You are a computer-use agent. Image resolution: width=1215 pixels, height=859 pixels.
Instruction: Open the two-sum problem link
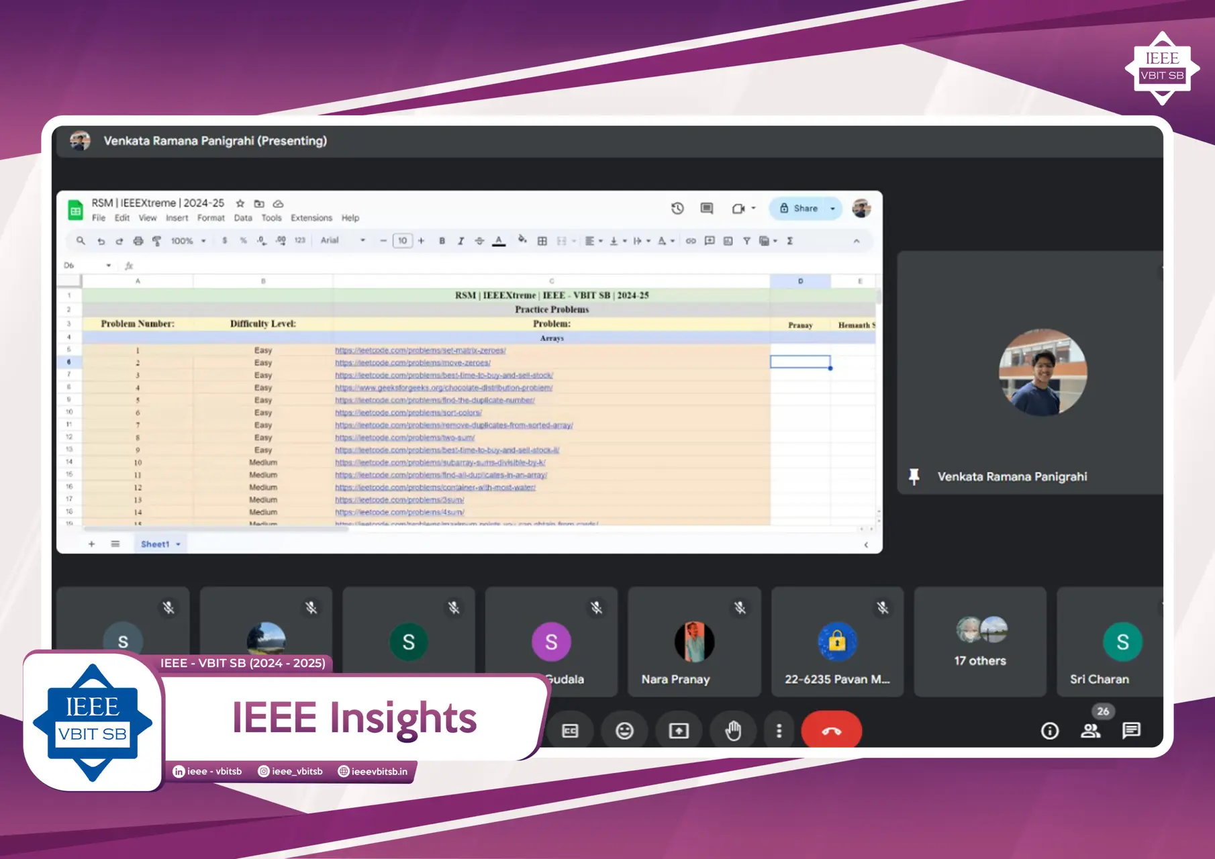[x=405, y=437]
